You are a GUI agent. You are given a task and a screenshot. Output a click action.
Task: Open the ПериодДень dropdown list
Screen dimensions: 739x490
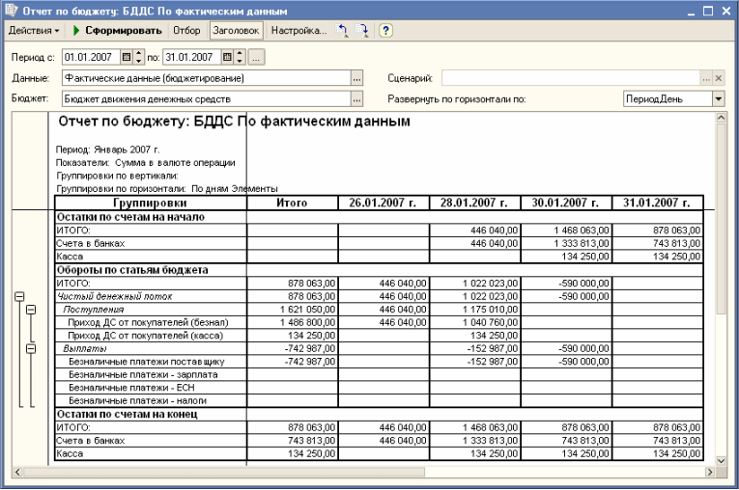pyautogui.click(x=718, y=98)
